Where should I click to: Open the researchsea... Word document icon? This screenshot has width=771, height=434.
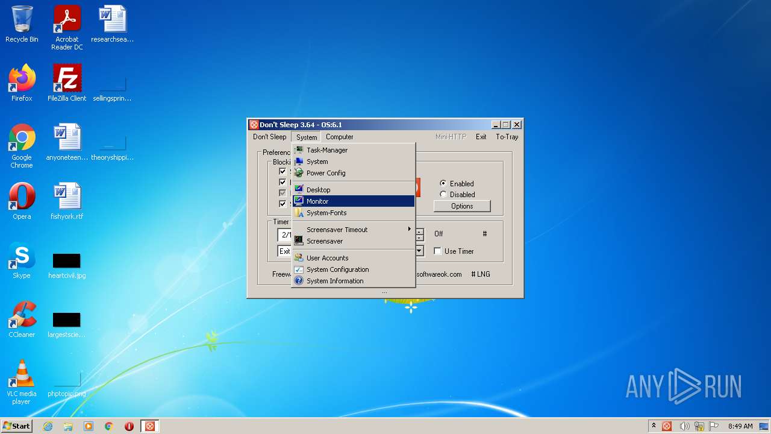point(112,25)
